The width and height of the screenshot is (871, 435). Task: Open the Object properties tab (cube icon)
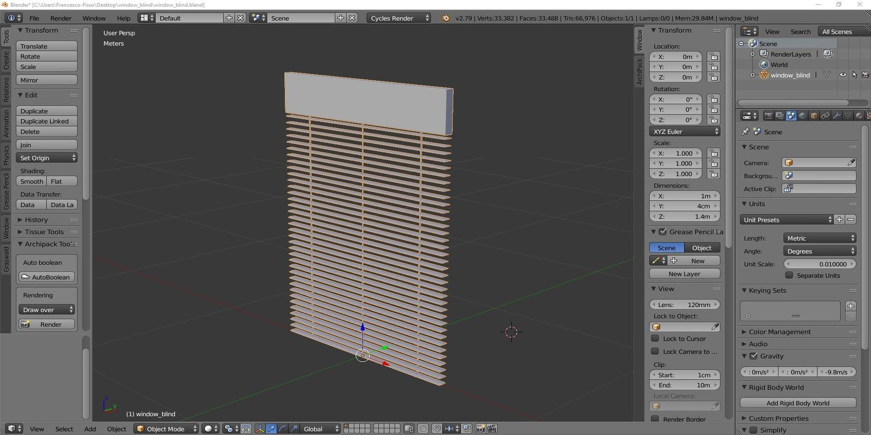(x=814, y=116)
